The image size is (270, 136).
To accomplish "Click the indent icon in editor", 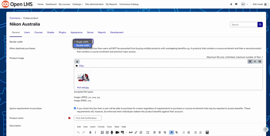I will (x=189, y=132).
